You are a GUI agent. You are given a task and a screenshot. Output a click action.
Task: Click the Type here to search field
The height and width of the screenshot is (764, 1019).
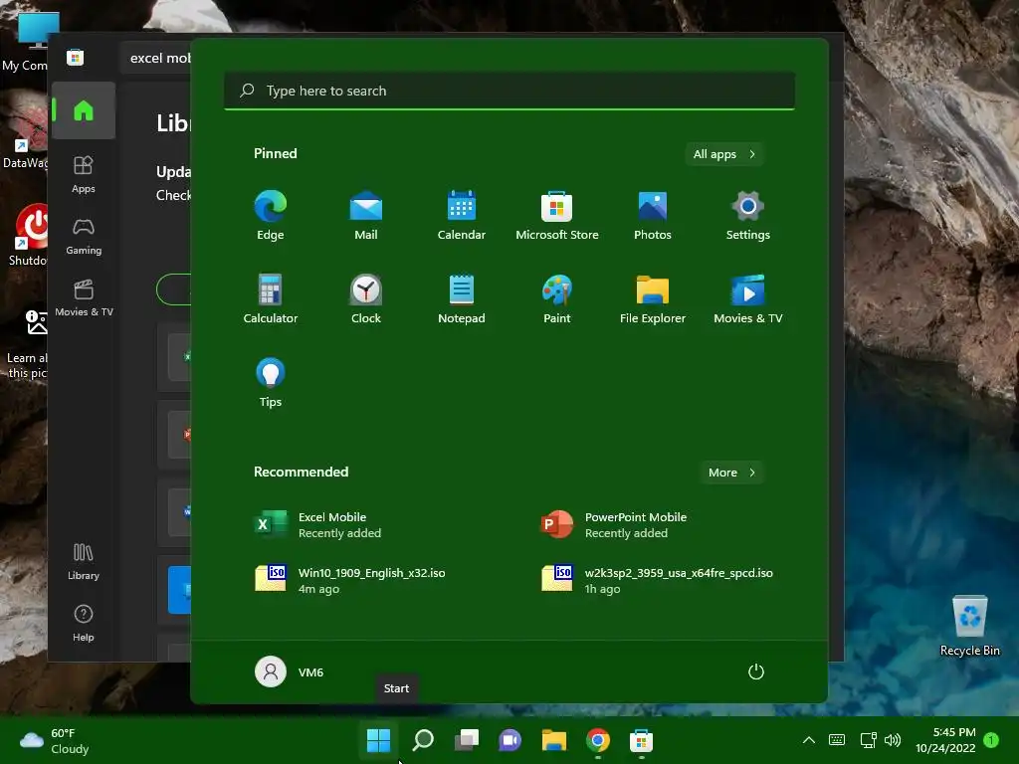point(509,91)
